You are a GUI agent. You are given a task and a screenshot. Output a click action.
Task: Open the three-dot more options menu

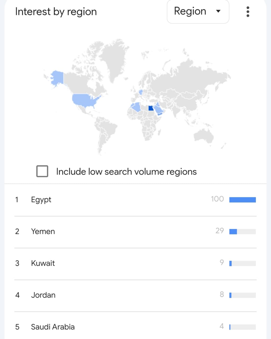pos(248,12)
